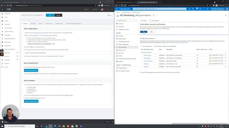Click Add a permission in Azure
This screenshot has width=229, height=128.
pos(146,46)
